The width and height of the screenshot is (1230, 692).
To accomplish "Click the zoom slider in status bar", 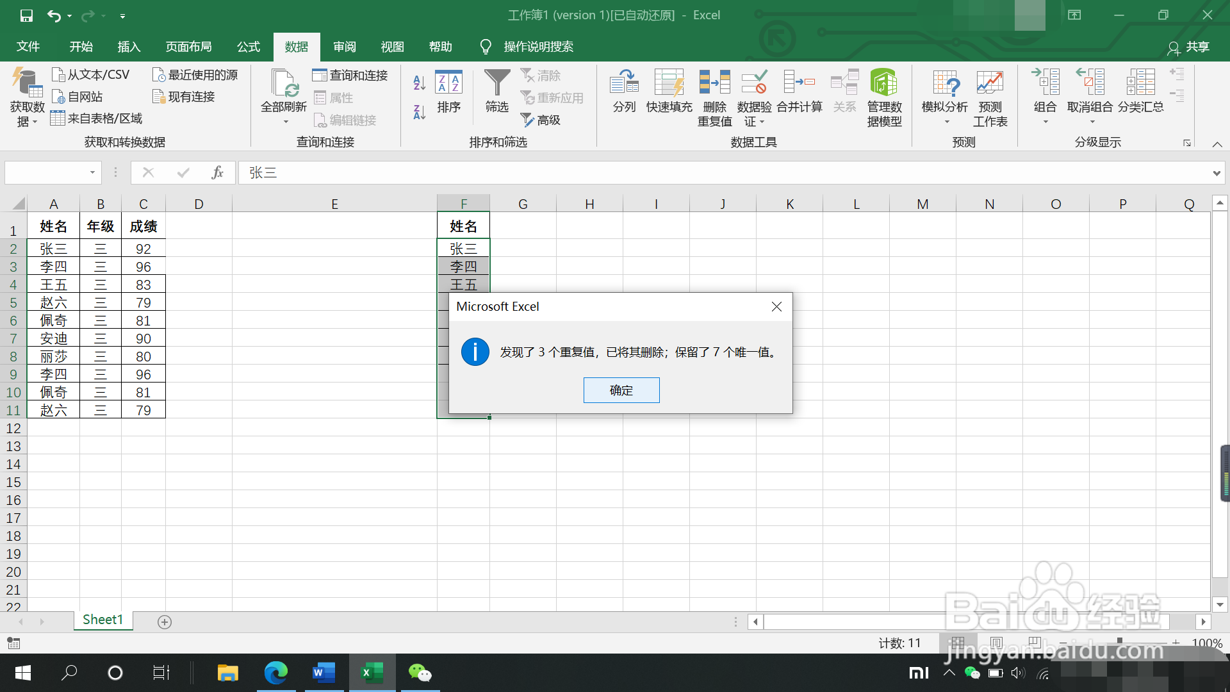I will point(1119,641).
